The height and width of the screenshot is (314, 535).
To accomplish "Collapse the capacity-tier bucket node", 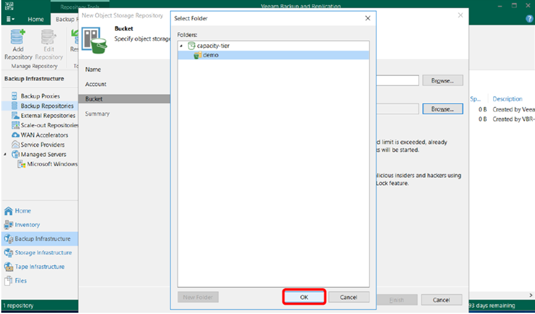I will (x=181, y=46).
